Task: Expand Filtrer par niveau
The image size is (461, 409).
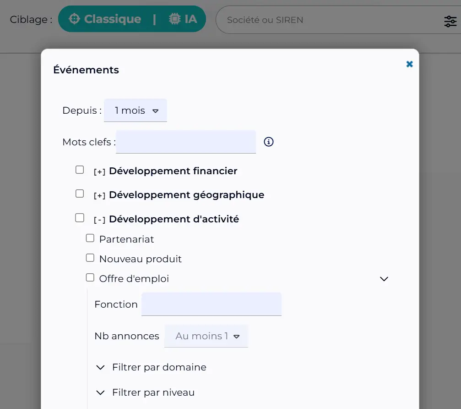Action: pos(145,392)
